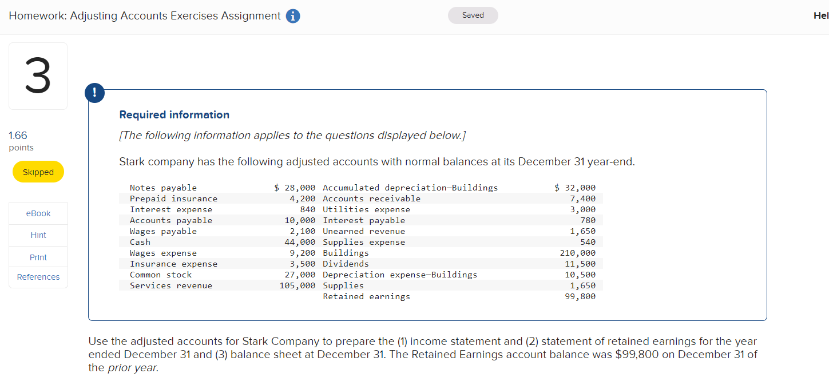Click the 1.66 points label
Image resolution: width=829 pixels, height=389 pixels.
click(x=17, y=135)
